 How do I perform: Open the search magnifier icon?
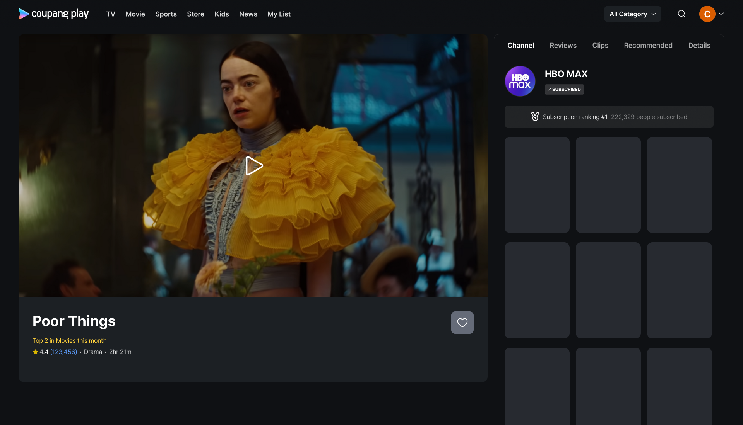[x=681, y=14]
